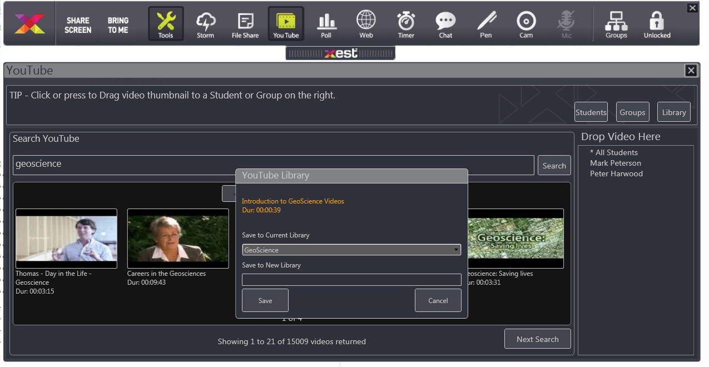Click the Save to New Library field

point(351,280)
